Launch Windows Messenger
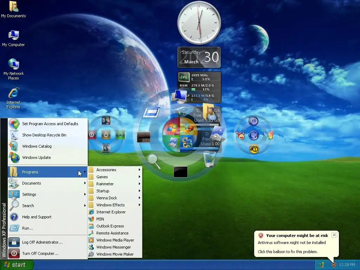This screenshot has height=270, width=360. [115, 247]
